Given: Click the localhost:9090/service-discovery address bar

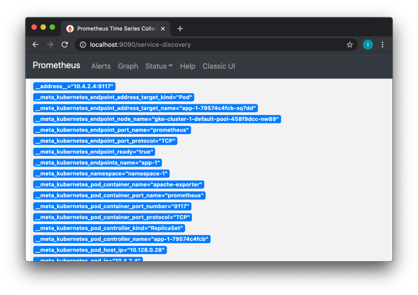Looking at the screenshot, I should click(216, 45).
